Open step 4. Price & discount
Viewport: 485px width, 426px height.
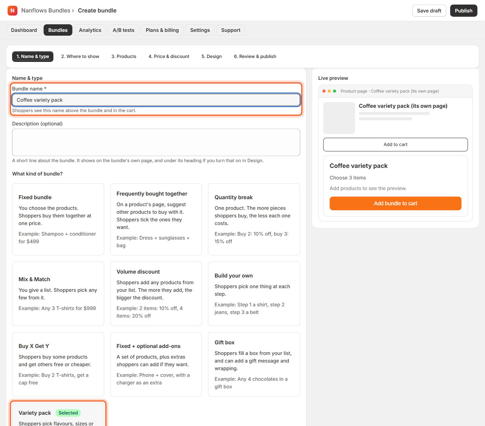[x=169, y=56]
